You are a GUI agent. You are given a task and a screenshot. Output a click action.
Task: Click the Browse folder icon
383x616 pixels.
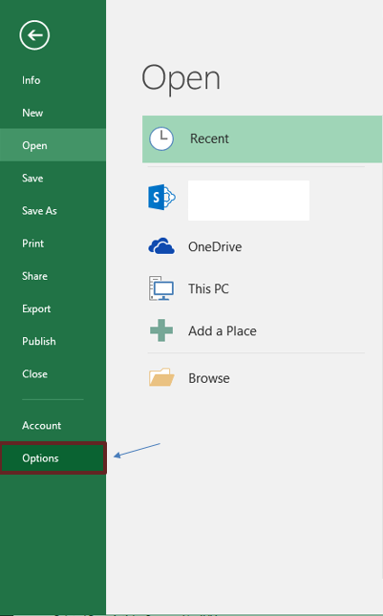161,377
